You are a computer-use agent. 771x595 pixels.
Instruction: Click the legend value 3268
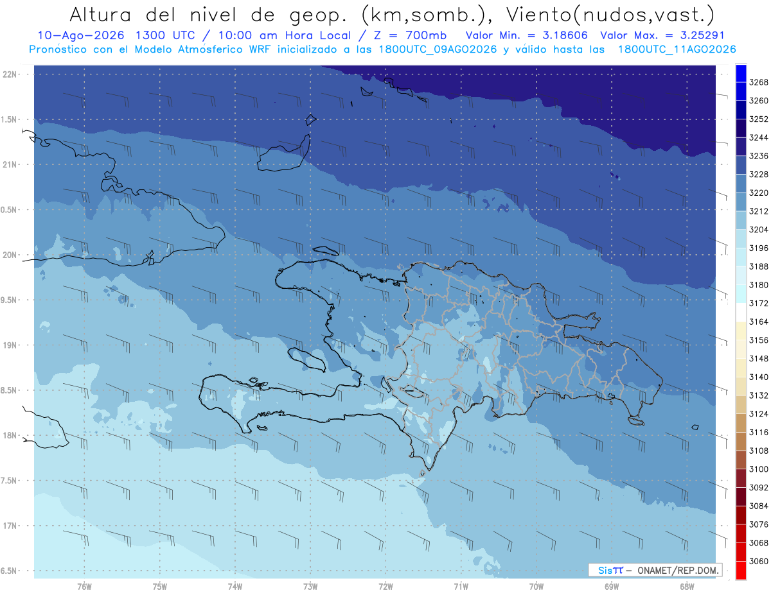coord(759,82)
